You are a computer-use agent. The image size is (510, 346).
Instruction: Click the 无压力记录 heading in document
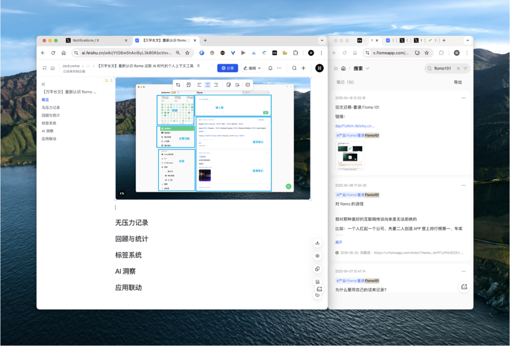click(132, 223)
